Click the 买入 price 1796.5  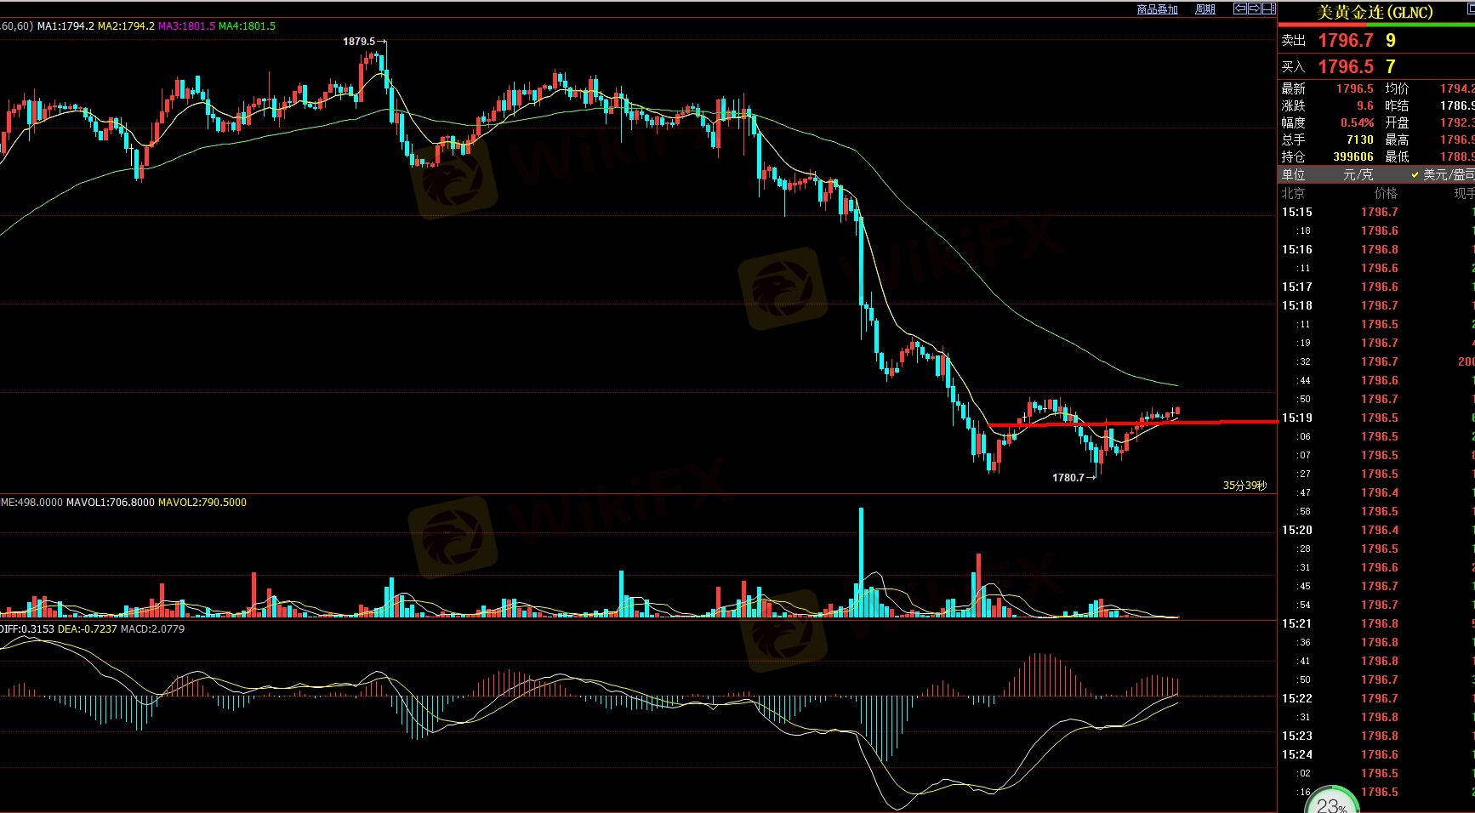(x=1345, y=66)
